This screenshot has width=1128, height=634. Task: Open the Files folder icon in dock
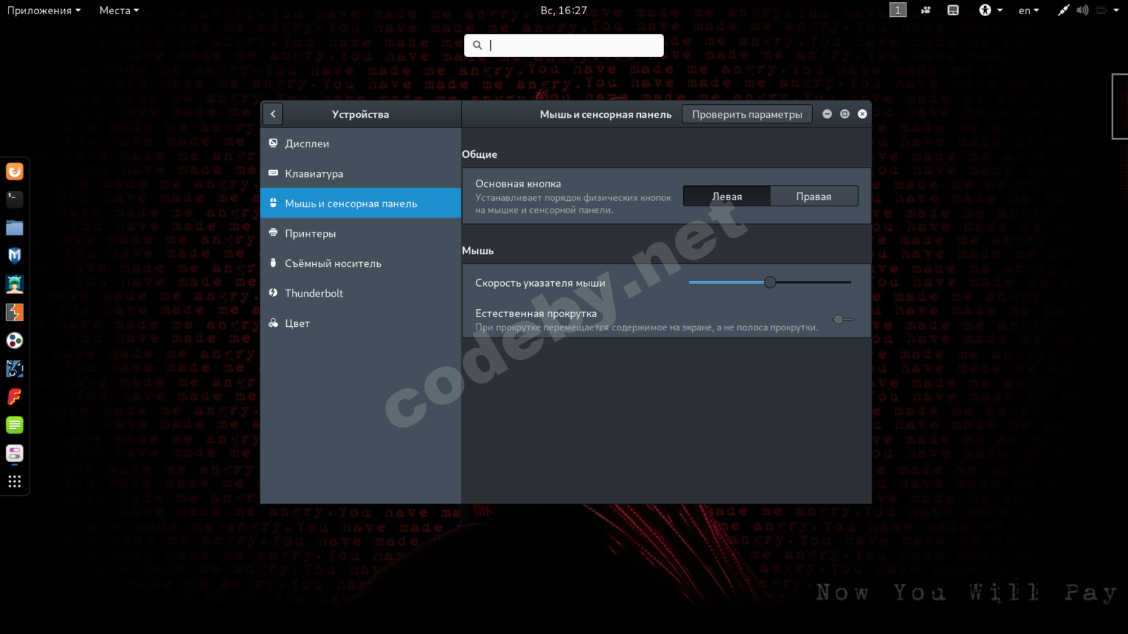pyautogui.click(x=15, y=228)
